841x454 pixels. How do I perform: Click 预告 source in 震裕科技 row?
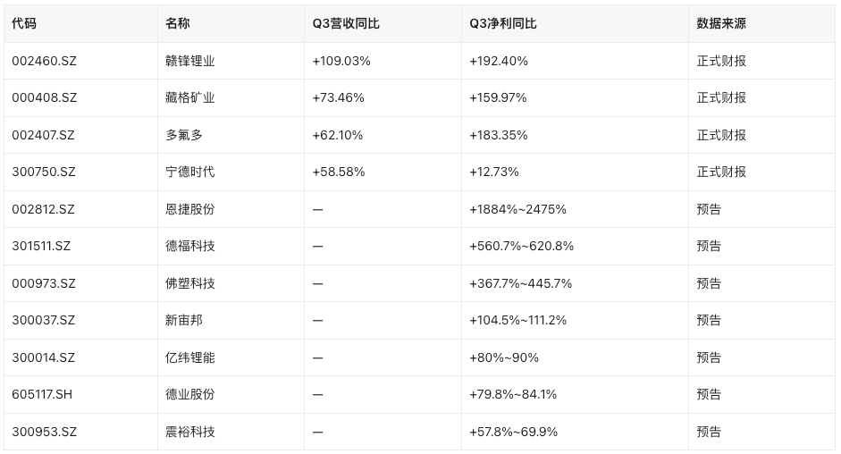click(x=709, y=432)
